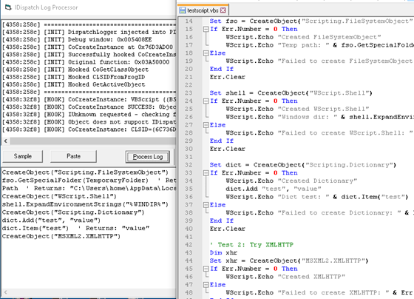Click the Paste button
Image resolution: width=414 pixels, height=299 pixels.
[73, 156]
